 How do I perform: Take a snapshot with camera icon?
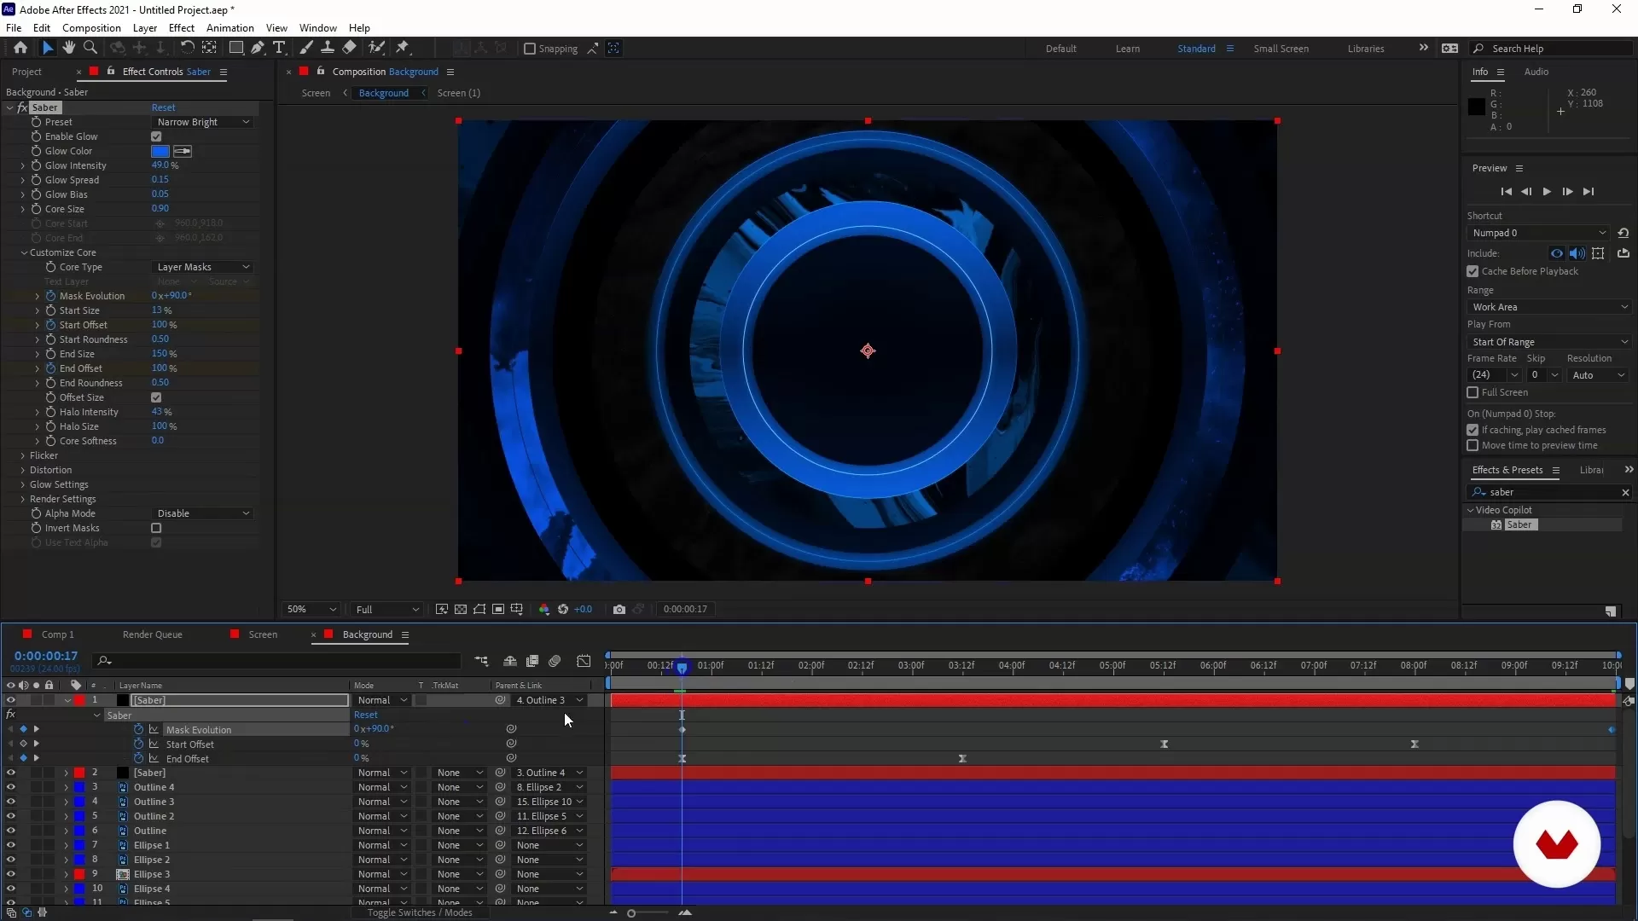[619, 609]
